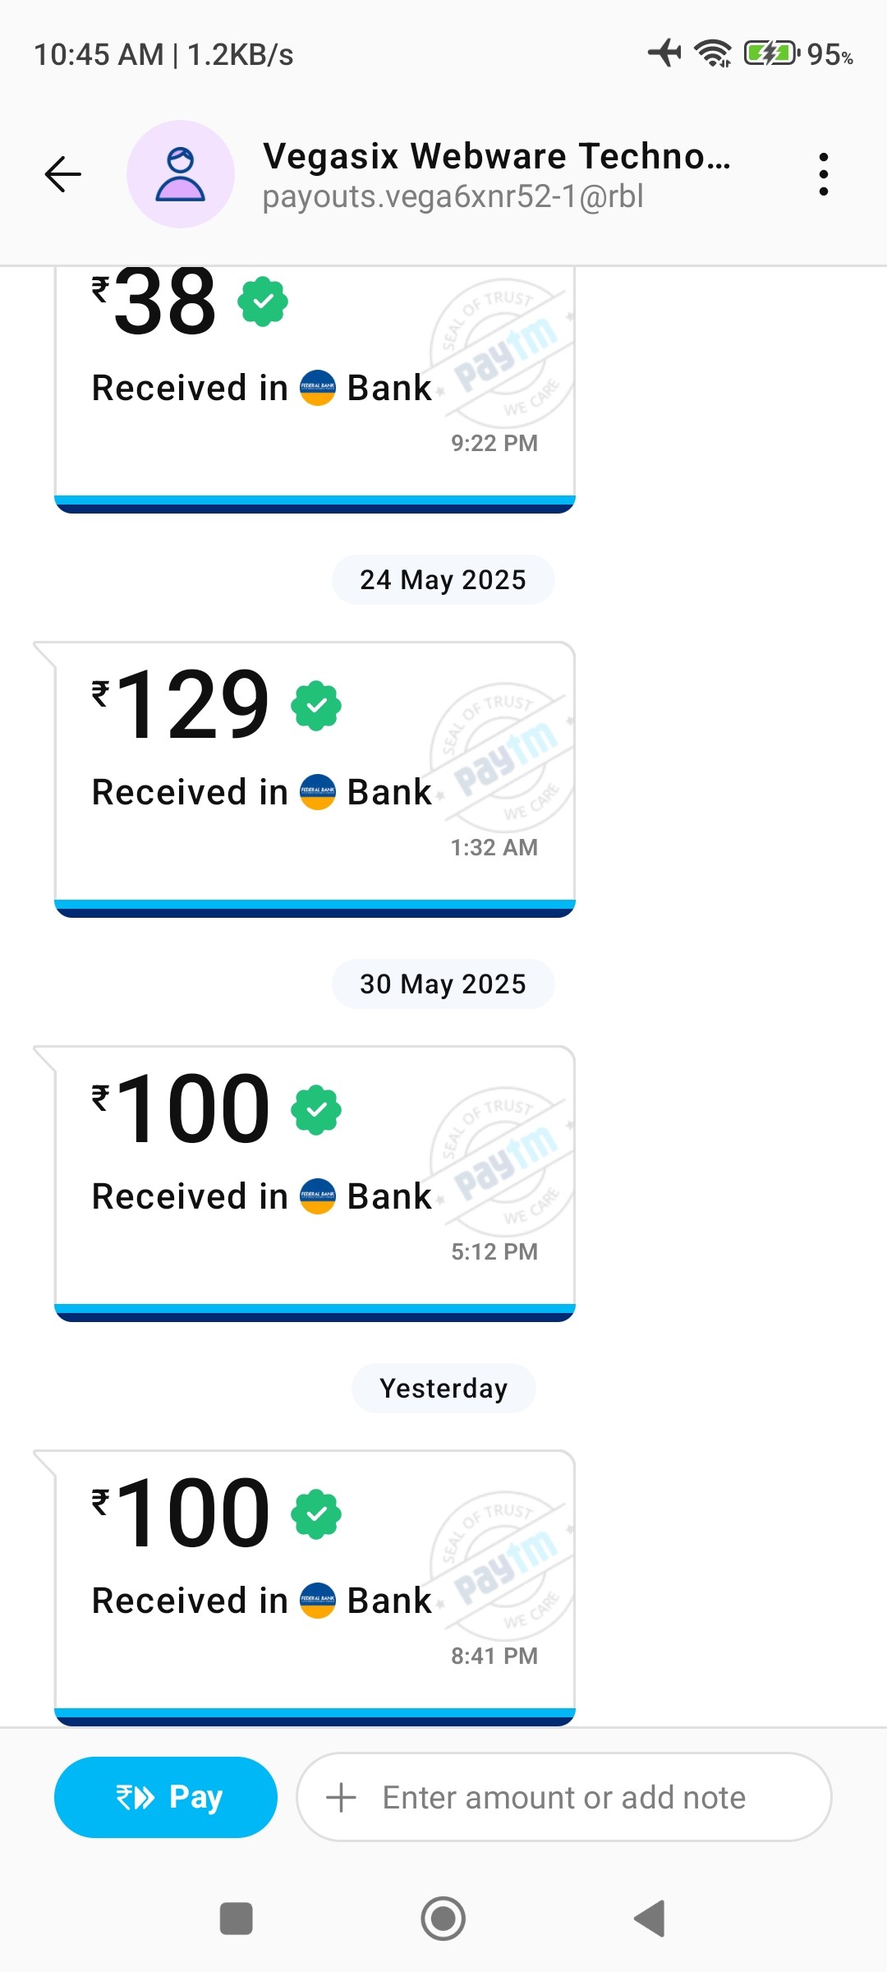Open the ₹100 transaction received at 8:41 PM
The height and width of the screenshot is (1972, 887).
click(315, 1587)
